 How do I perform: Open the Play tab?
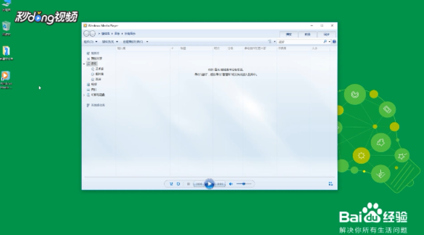coord(289,34)
